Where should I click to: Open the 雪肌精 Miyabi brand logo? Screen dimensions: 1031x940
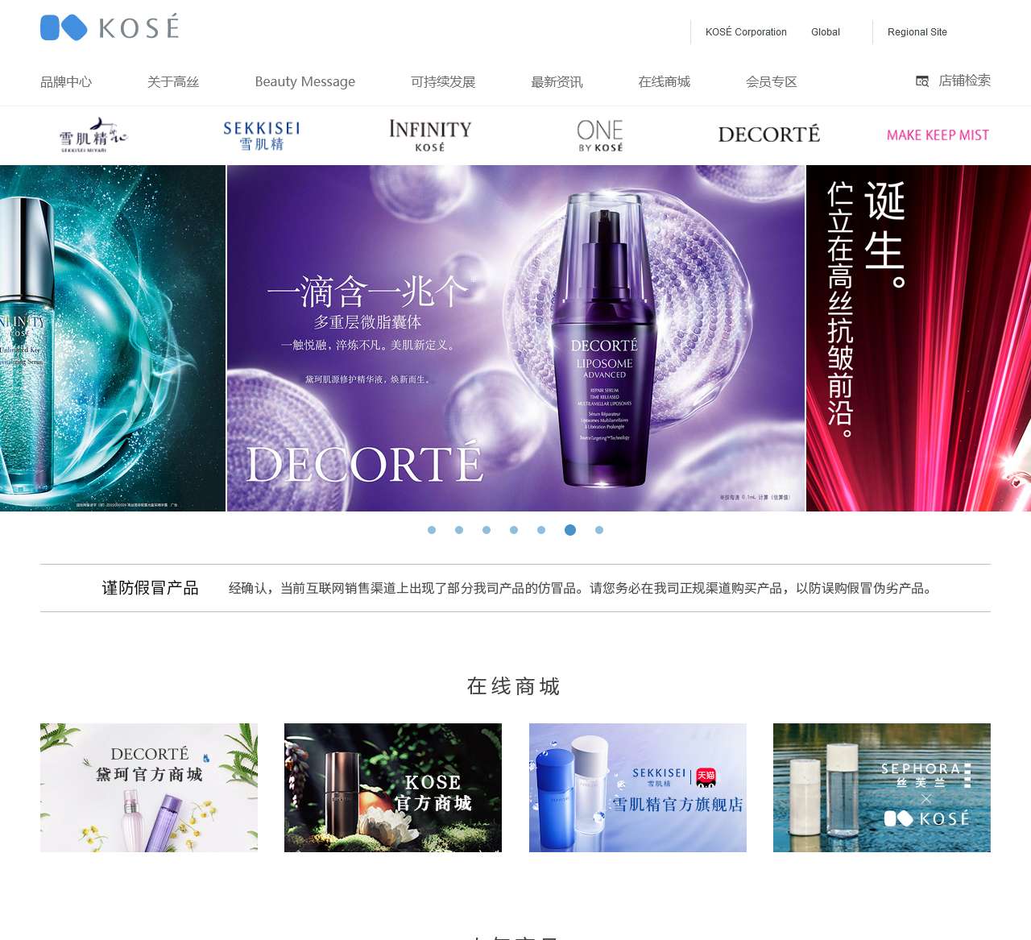93,135
